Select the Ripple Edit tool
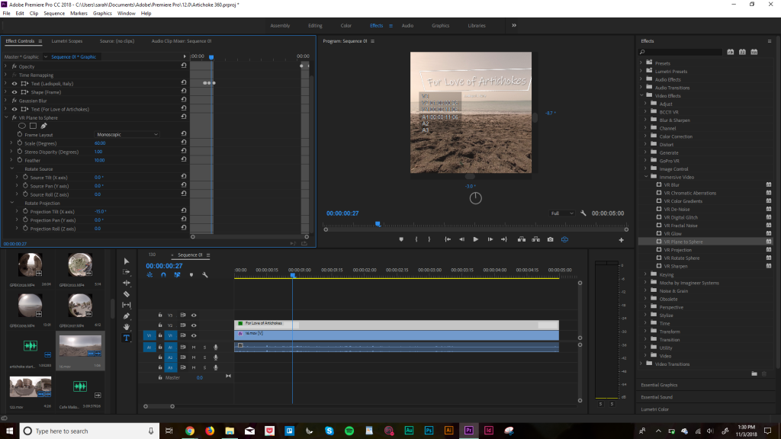Image resolution: width=781 pixels, height=439 pixels. click(x=127, y=283)
